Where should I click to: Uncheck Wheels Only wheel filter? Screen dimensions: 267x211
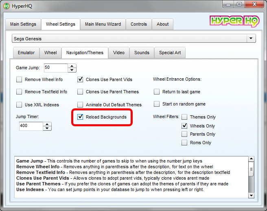(x=184, y=126)
